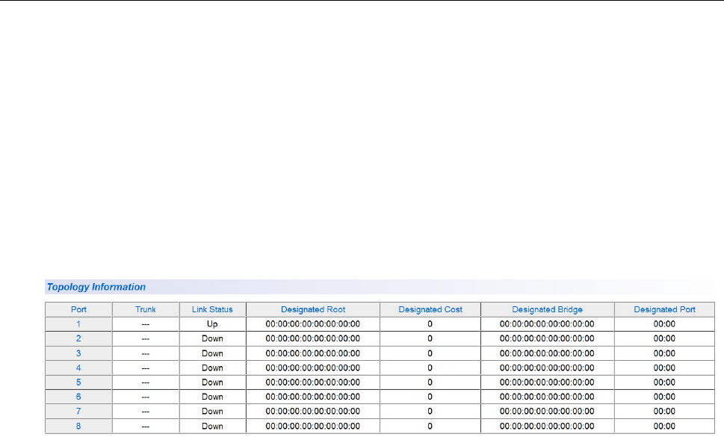Screen dimensions: 724x437
Task: Select port 1's Designated Root address cell
Action: click(x=313, y=323)
